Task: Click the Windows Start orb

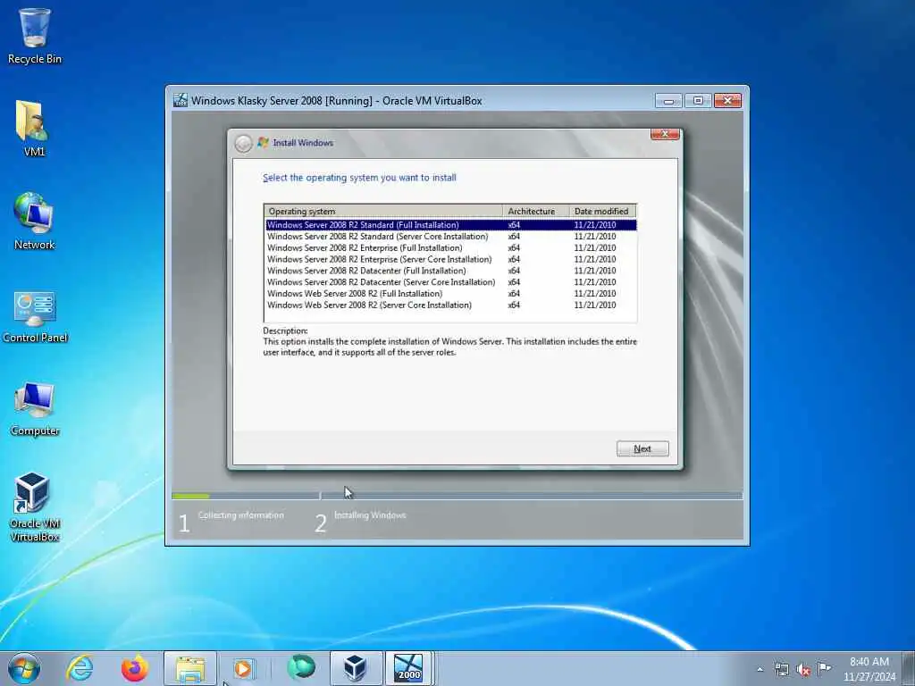Action: (x=24, y=668)
